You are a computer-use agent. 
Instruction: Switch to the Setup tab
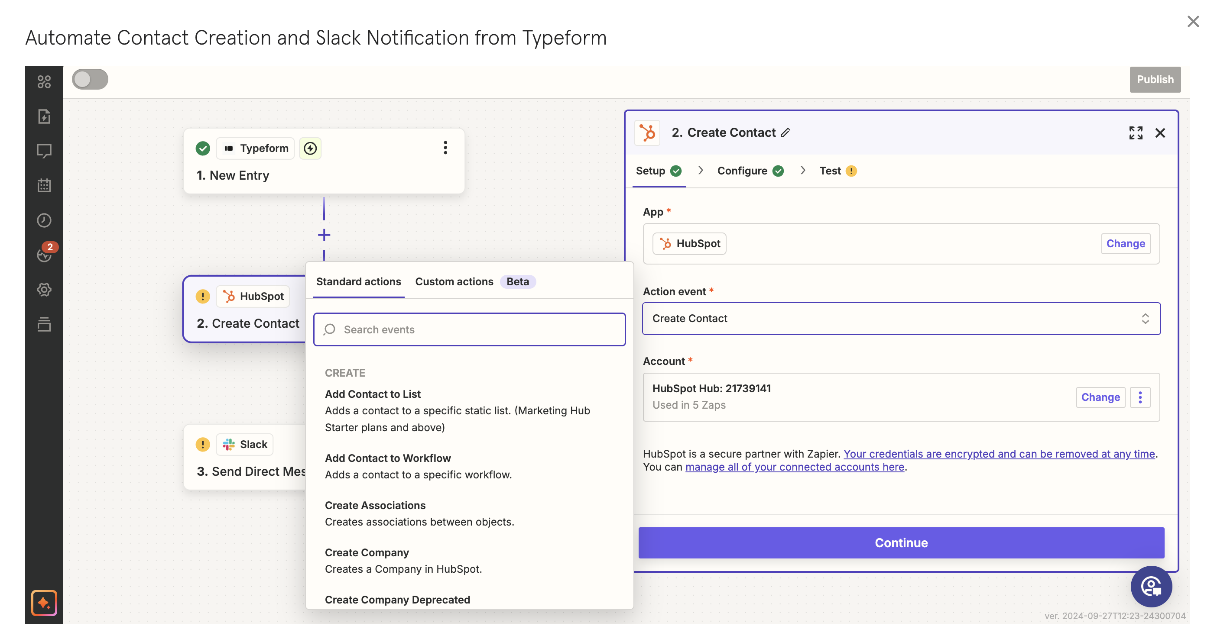[x=659, y=171]
